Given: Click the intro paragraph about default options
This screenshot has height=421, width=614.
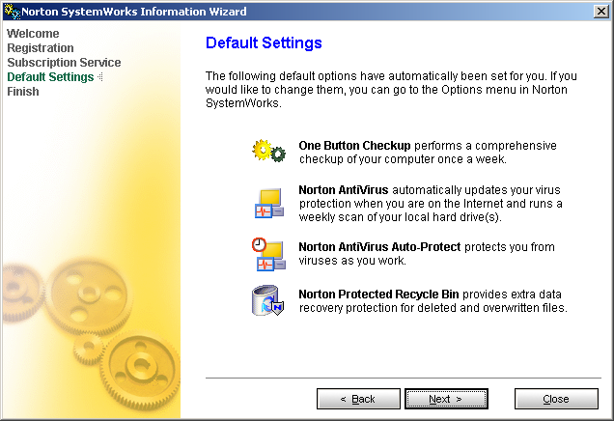Looking at the screenshot, I should coord(391,89).
